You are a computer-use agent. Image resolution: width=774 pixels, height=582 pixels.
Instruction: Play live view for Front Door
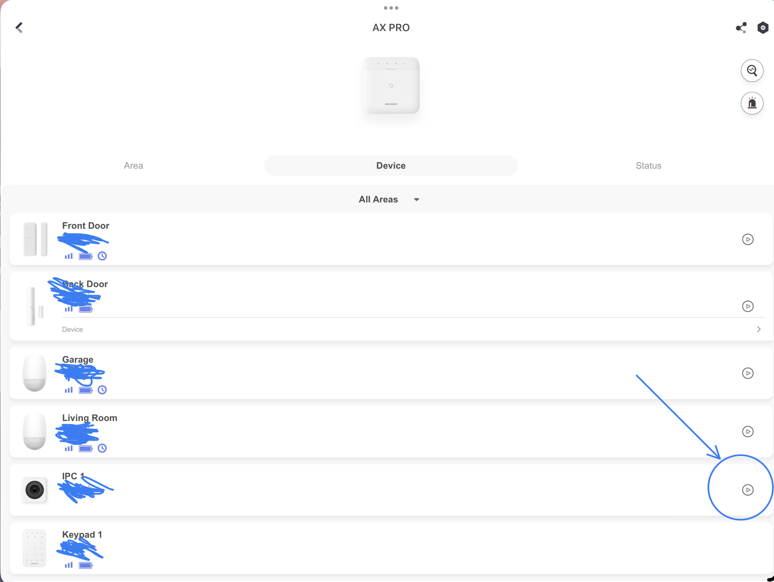pos(747,239)
